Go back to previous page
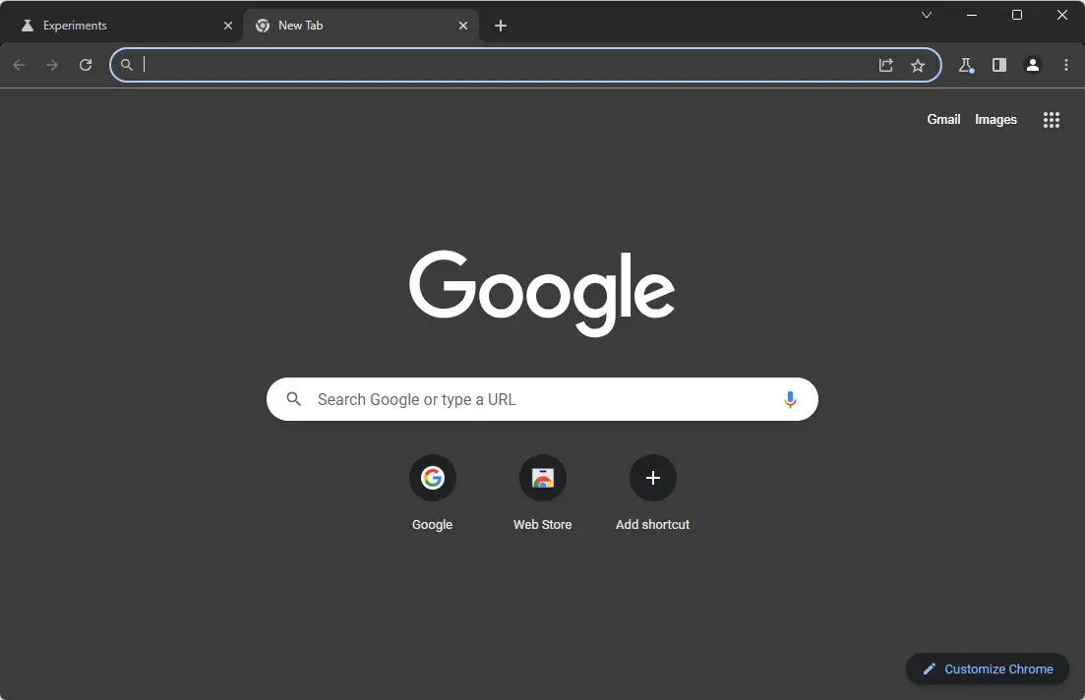Viewport: 1085px width, 700px height. pos(20,65)
